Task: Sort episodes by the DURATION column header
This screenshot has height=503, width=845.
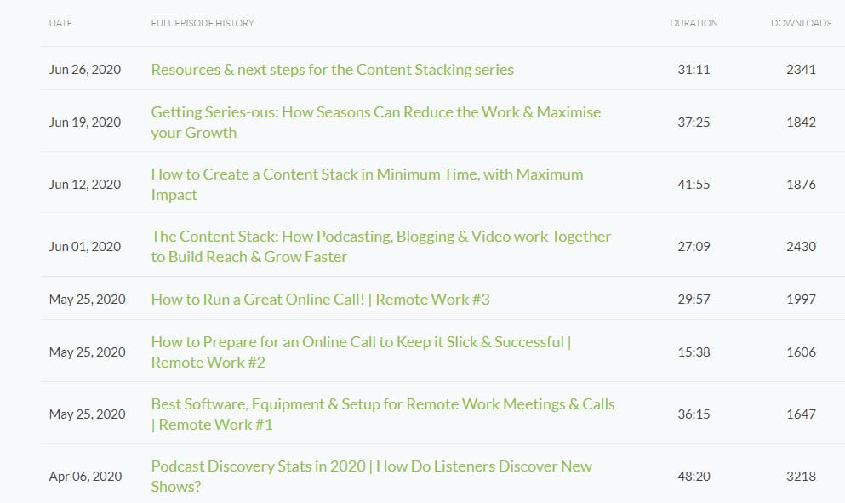Action: 694,23
